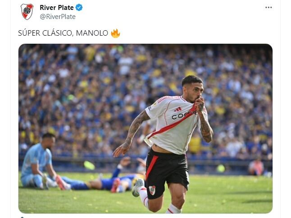
Task: Click the orange-vested person by the pitch edge
Action: 256,167
